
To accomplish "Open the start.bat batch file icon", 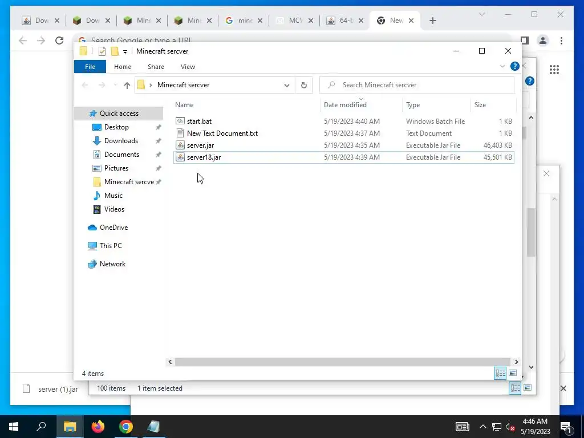I will pyautogui.click(x=180, y=121).
